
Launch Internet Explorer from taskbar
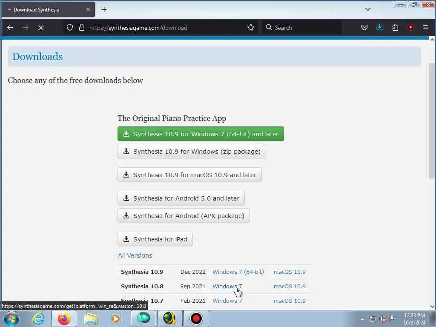(38, 318)
